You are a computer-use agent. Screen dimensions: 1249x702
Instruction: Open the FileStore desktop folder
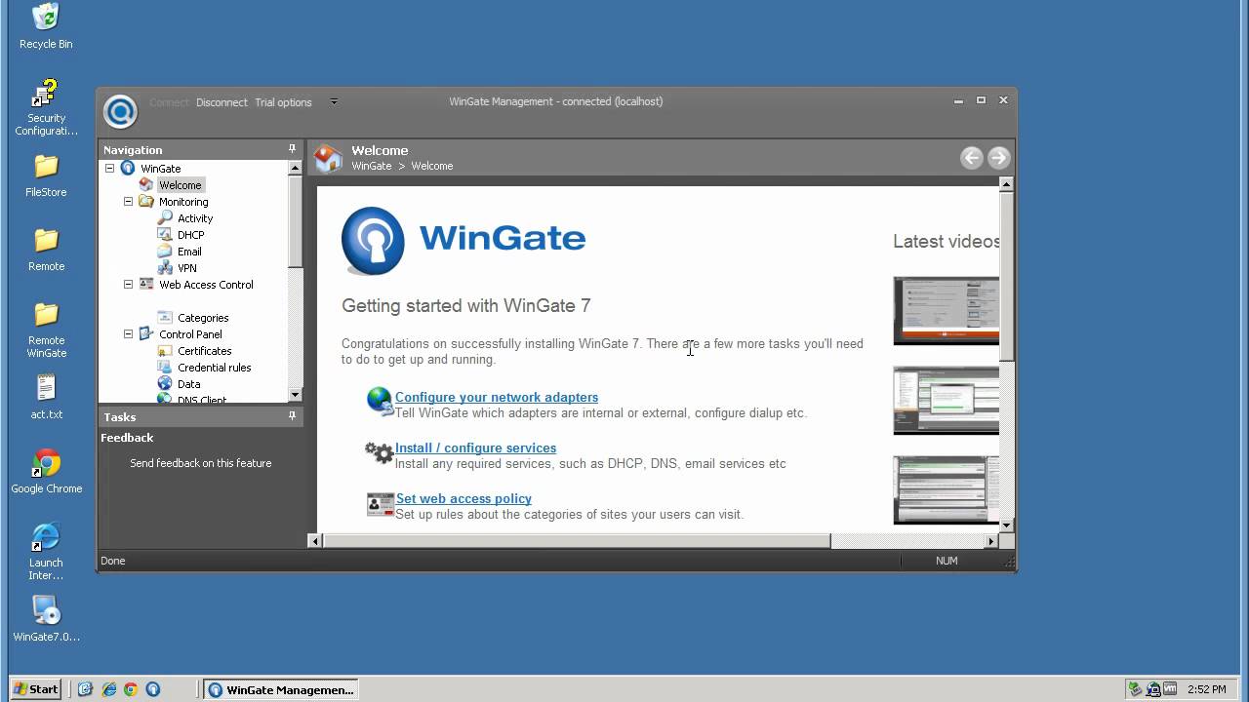pyautogui.click(x=46, y=175)
